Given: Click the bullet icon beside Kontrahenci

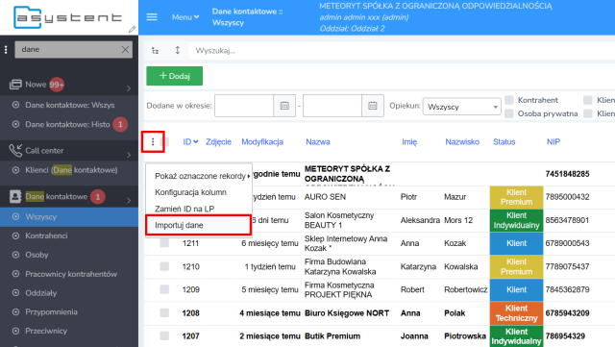Looking at the screenshot, I should (15, 235).
